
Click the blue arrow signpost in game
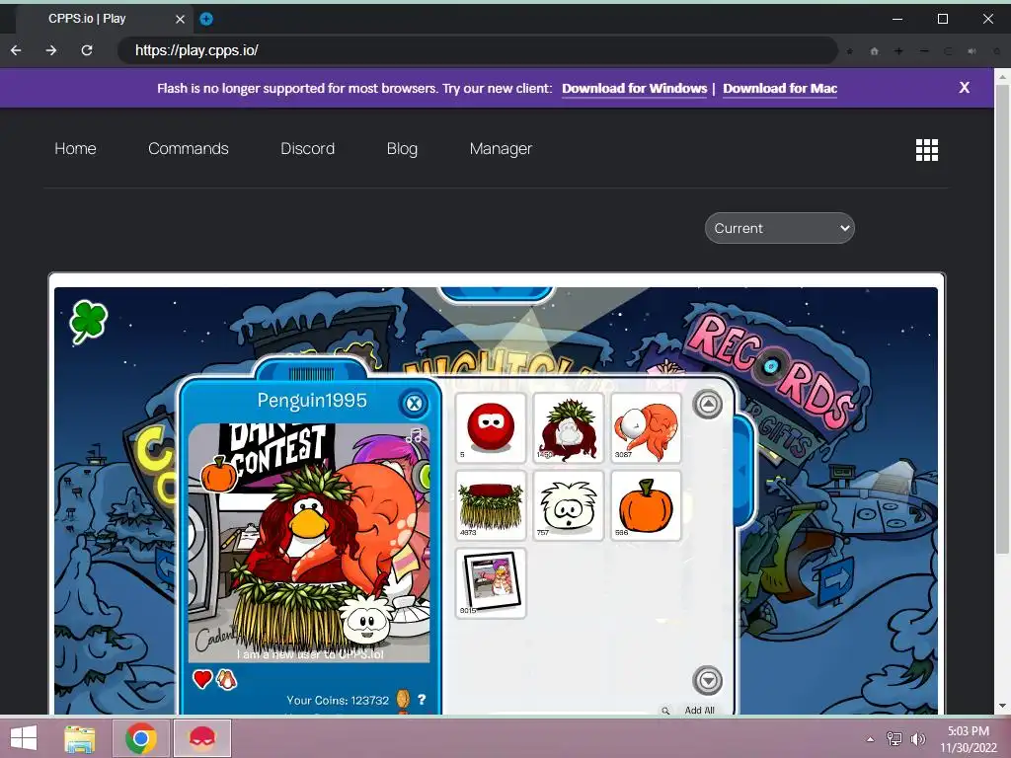pyautogui.click(x=835, y=580)
